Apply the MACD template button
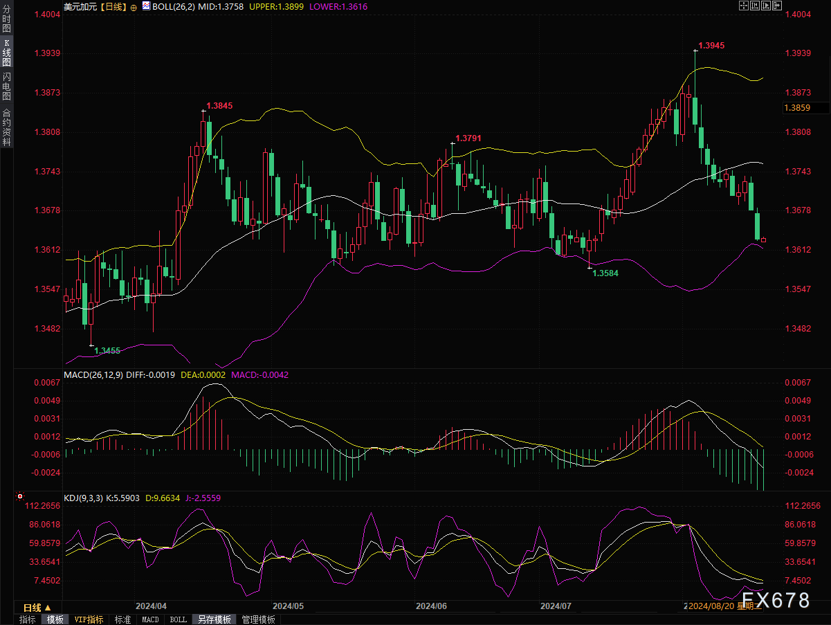 150,619
